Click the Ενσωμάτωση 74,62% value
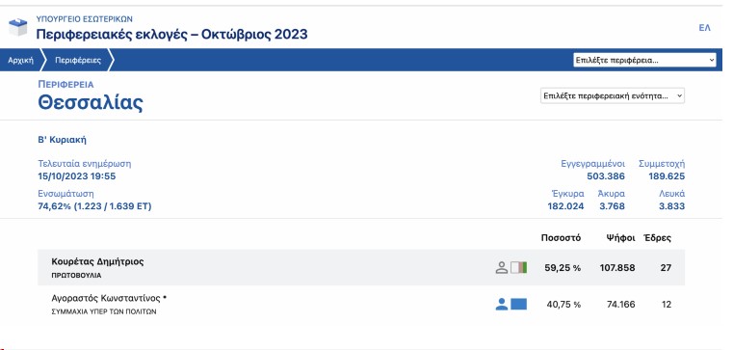This screenshot has width=733, height=350. (x=95, y=206)
